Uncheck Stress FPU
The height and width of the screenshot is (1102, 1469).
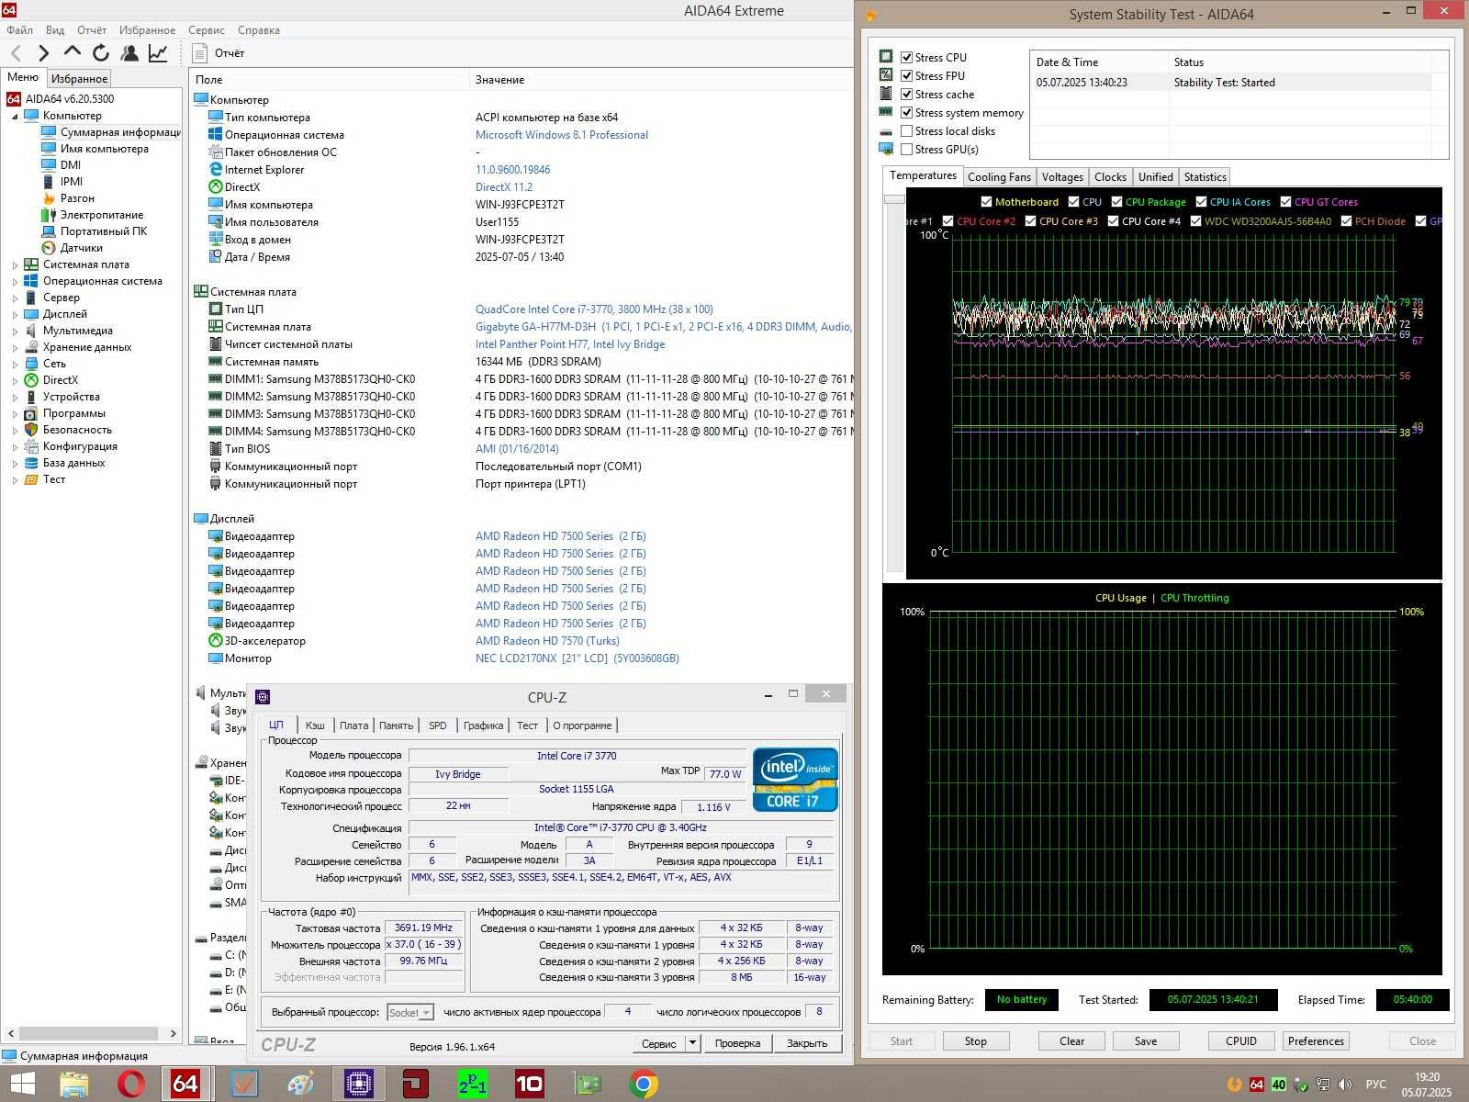point(907,75)
